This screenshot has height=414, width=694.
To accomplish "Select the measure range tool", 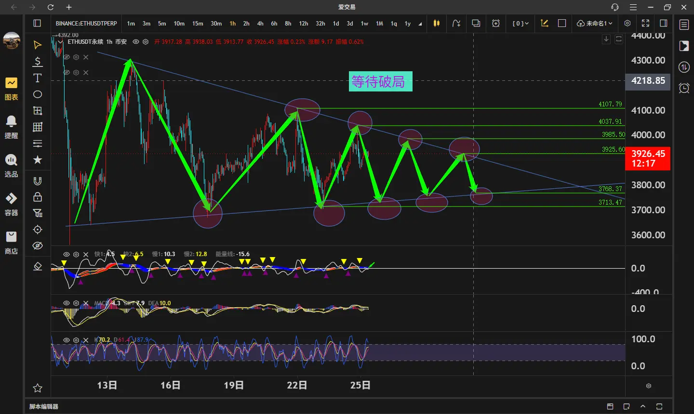I will pos(38,111).
